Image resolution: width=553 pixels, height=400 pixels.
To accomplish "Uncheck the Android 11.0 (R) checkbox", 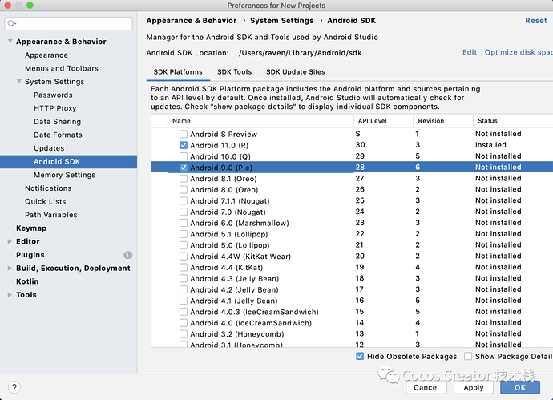I will pos(184,145).
